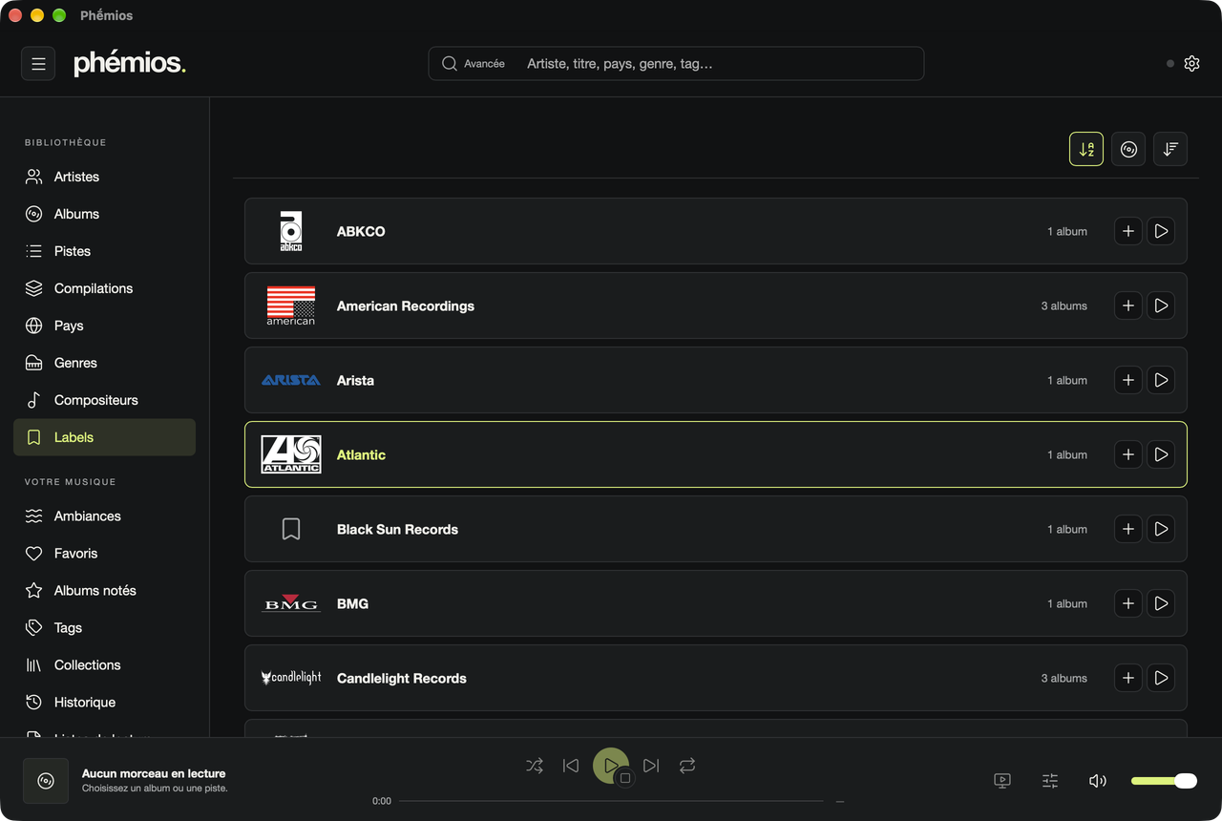This screenshot has height=821, width=1222.
Task: Skip to next track
Action: tap(651, 766)
